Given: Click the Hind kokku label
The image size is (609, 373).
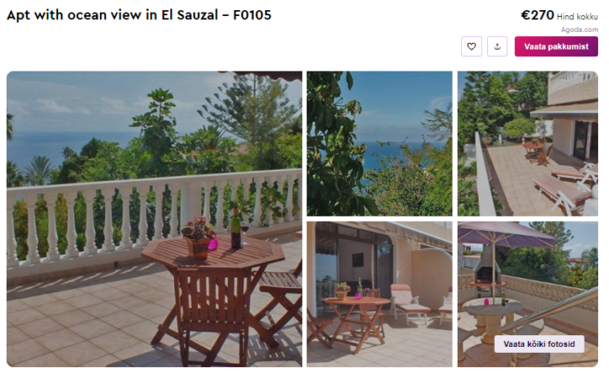Looking at the screenshot, I should (x=577, y=17).
